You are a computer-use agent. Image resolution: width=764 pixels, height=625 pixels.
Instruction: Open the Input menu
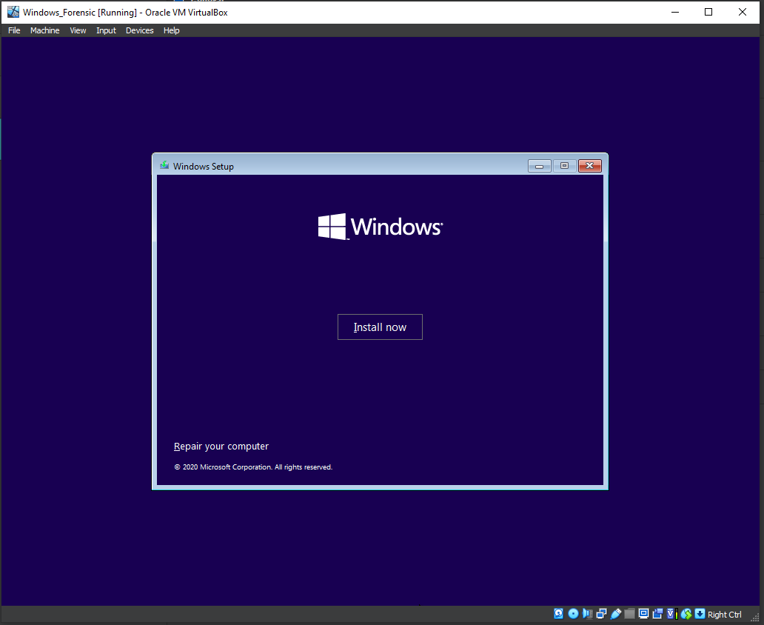pyautogui.click(x=106, y=30)
